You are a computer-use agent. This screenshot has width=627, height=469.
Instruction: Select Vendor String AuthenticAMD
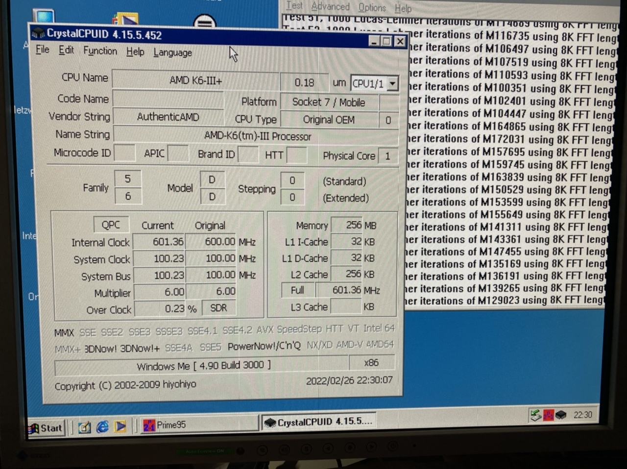pyautogui.click(x=168, y=117)
